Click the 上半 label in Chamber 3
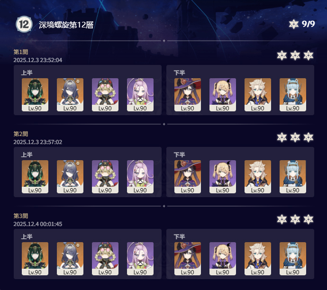327x290 pixels. 27,236
